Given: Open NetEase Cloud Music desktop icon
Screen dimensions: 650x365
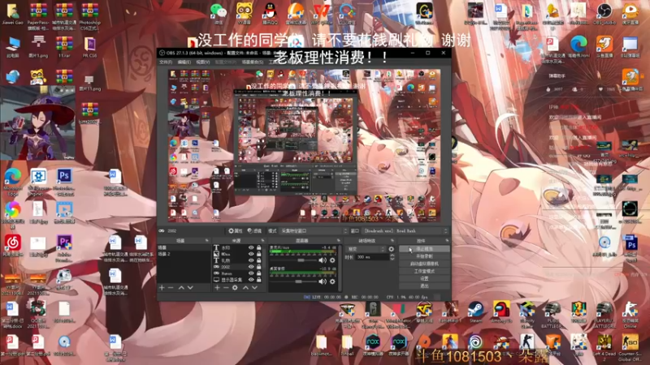Looking at the screenshot, I should (13, 246).
